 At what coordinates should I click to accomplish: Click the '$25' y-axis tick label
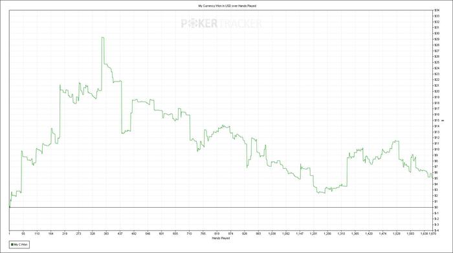click(437, 62)
